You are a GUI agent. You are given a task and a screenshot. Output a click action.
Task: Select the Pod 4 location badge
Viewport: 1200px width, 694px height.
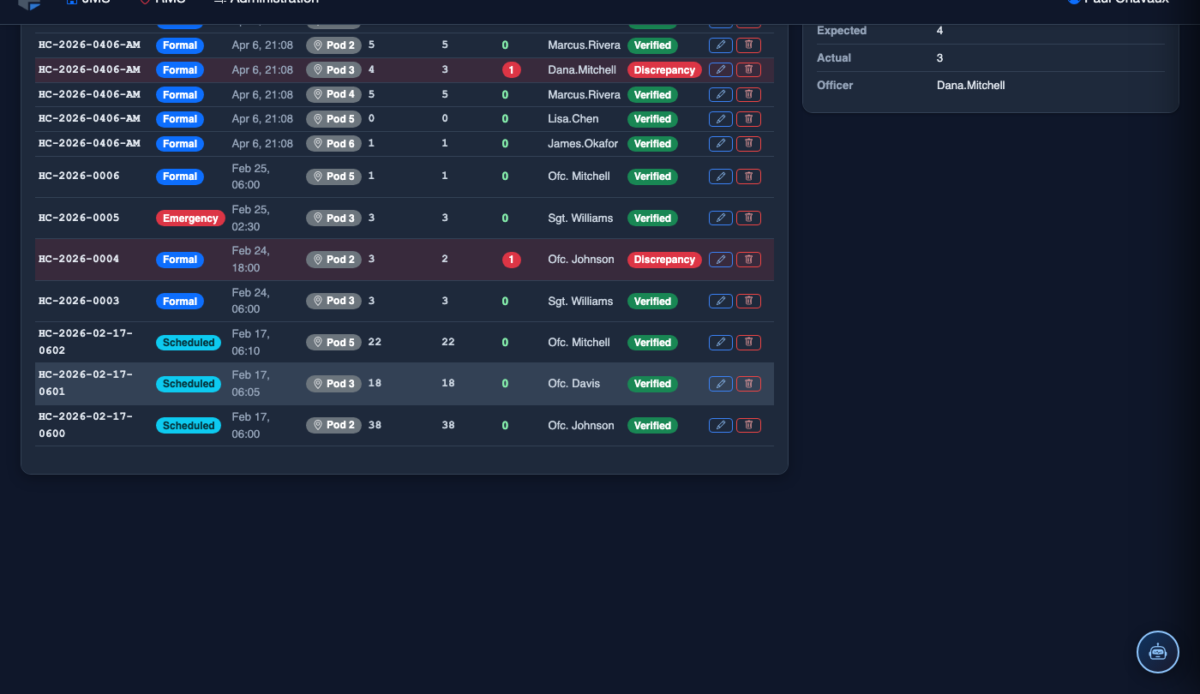333,94
